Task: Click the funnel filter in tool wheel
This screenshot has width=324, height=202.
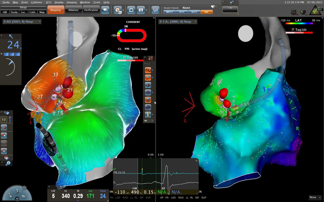Action: pos(17,199)
